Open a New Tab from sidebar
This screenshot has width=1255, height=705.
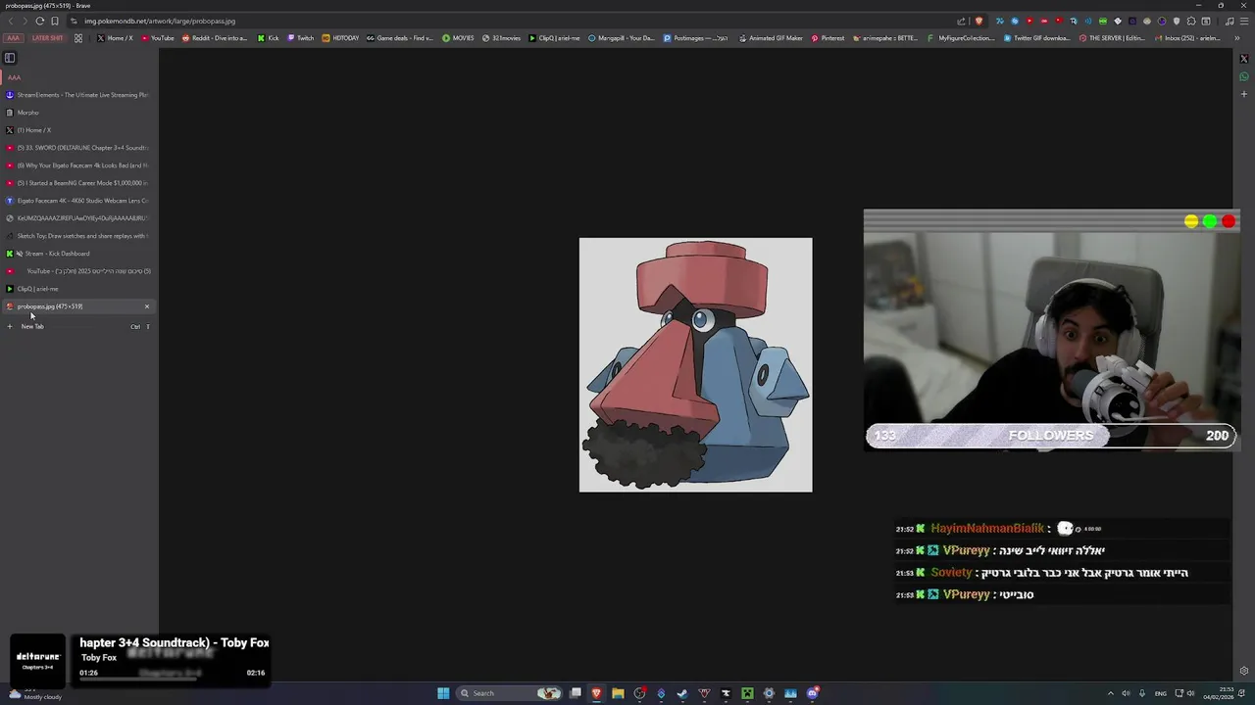(x=78, y=326)
